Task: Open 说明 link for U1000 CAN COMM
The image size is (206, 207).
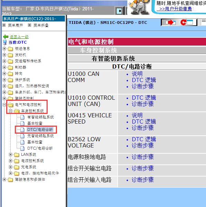Action: tap(137, 74)
